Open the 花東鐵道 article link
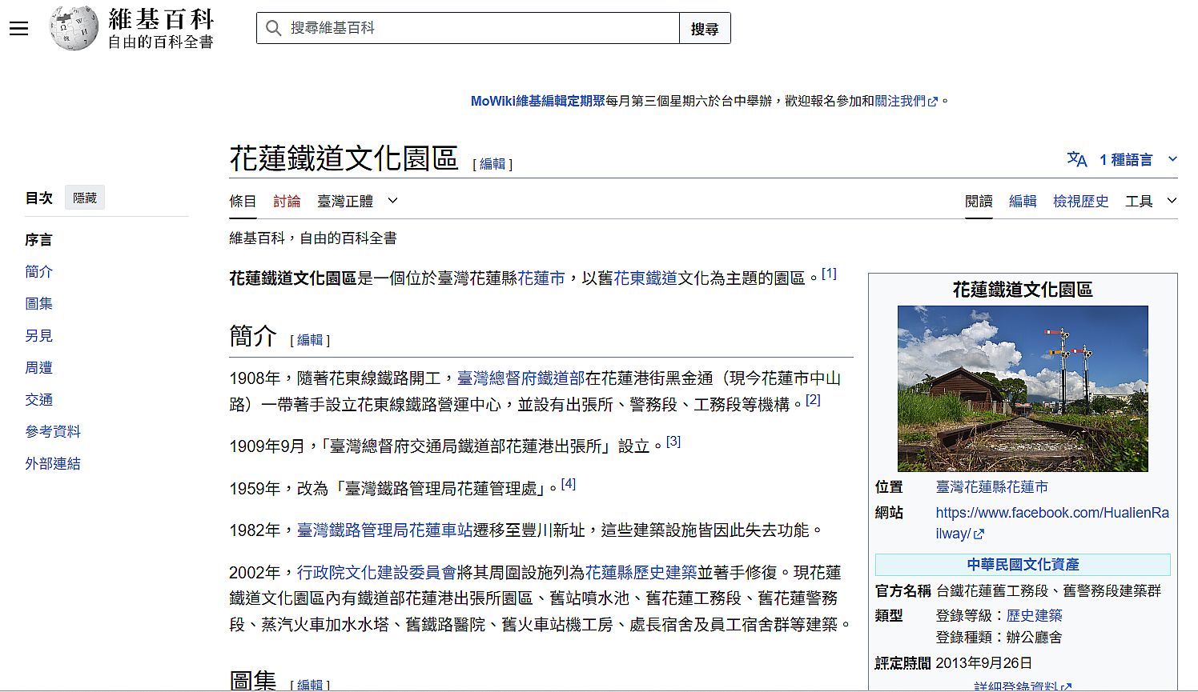 [645, 278]
